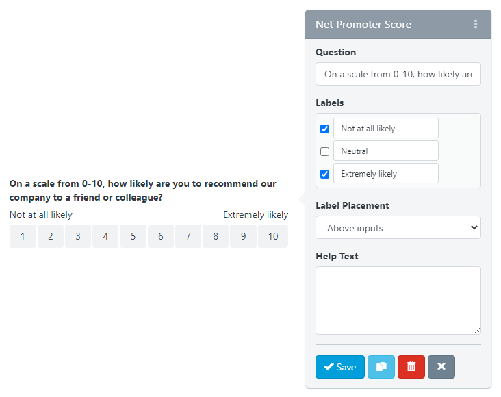Click the duplicate copy icon button
Screen dimensions: 501x397
coord(381,367)
